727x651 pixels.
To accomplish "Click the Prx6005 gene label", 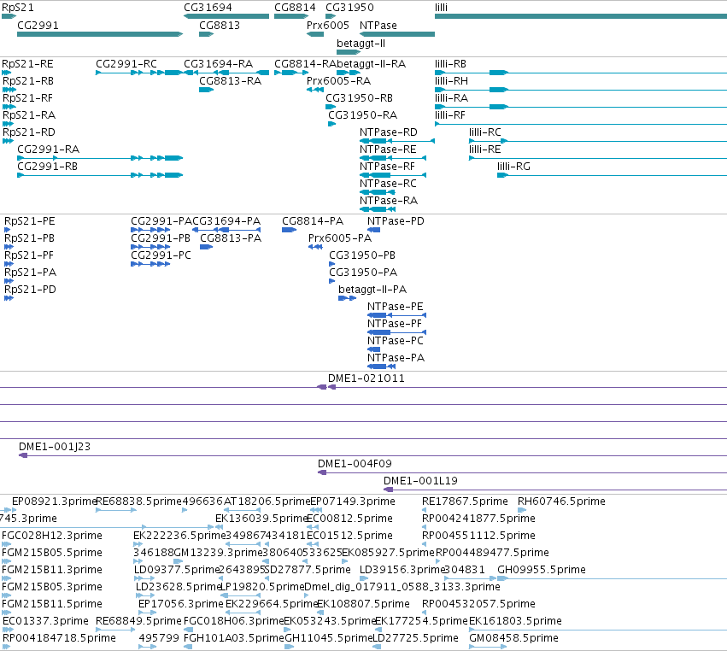I will pos(328,25).
